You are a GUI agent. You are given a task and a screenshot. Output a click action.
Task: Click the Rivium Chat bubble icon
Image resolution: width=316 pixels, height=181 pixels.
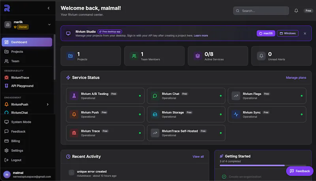pyautogui.click(x=155, y=96)
